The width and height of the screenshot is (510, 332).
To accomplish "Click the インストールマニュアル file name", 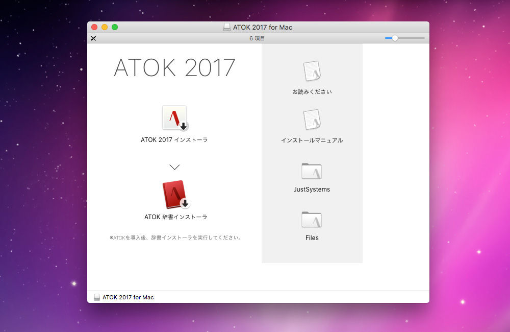I will (312, 140).
